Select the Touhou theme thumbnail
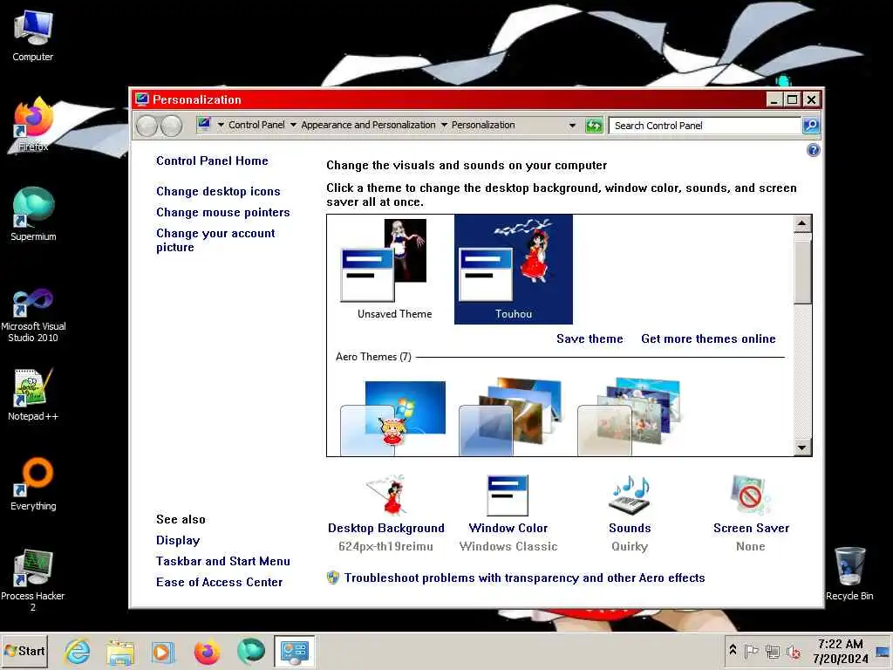 point(513,269)
